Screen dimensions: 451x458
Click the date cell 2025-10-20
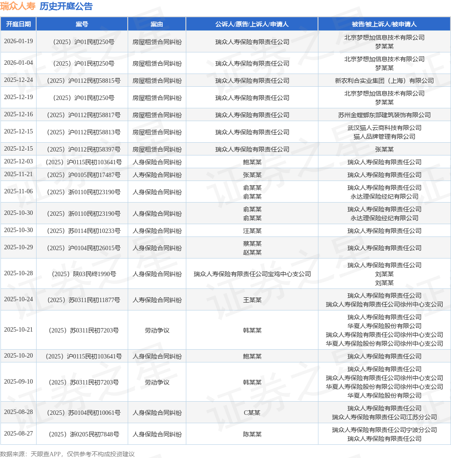18,356
